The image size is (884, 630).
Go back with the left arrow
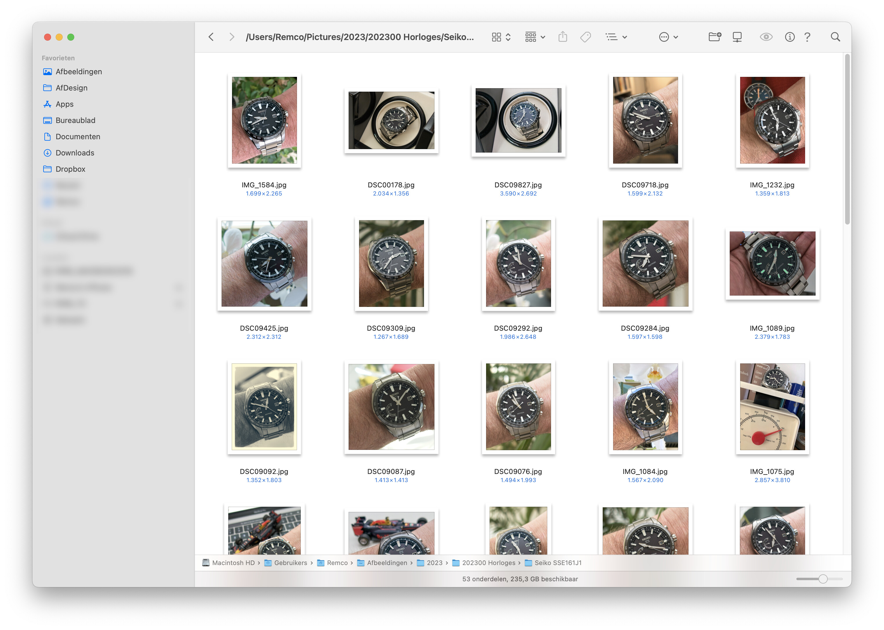tap(211, 37)
